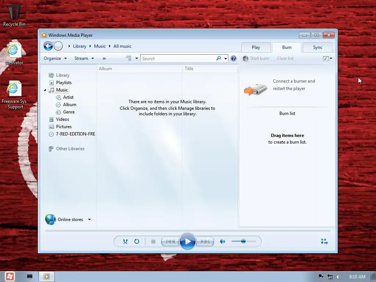Open the search options dropdown arrow

pos(226,58)
